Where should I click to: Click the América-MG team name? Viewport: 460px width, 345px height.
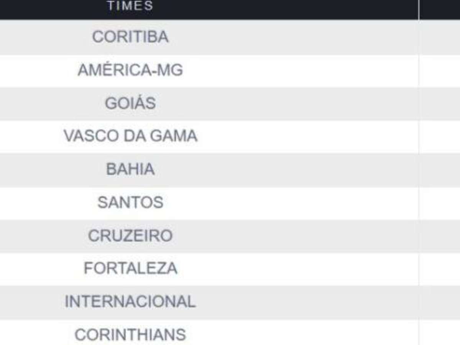click(130, 71)
